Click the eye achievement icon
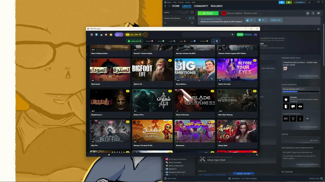The width and height of the screenshot is (325, 182). pyautogui.click(x=300, y=106)
